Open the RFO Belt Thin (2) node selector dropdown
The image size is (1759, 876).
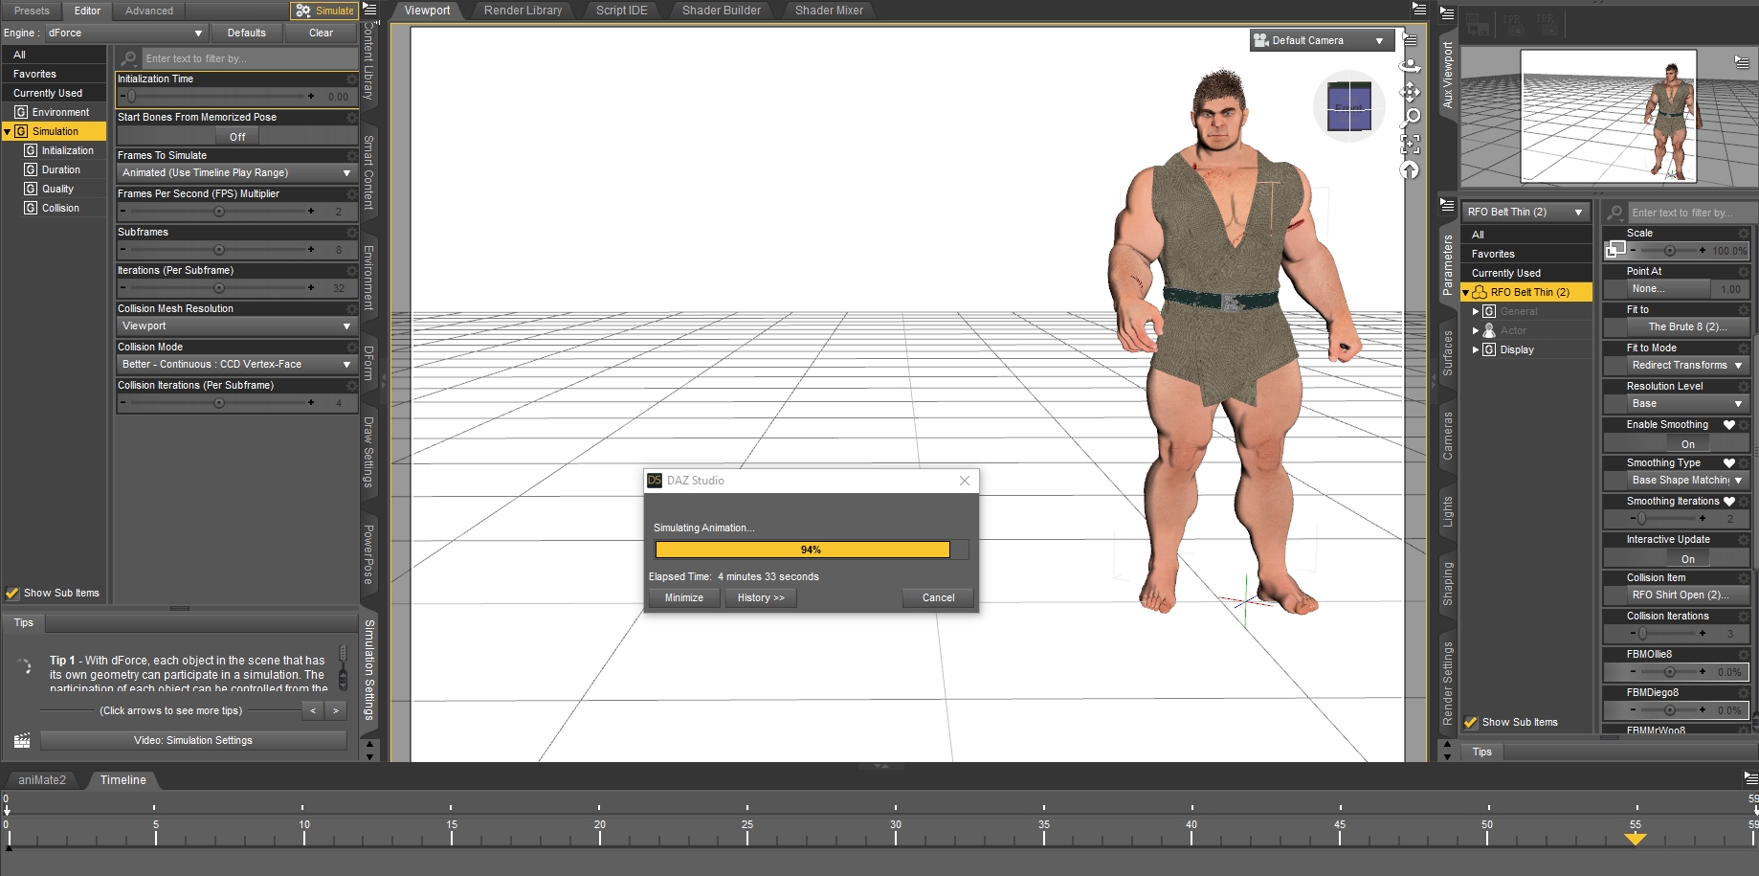pyautogui.click(x=1525, y=213)
